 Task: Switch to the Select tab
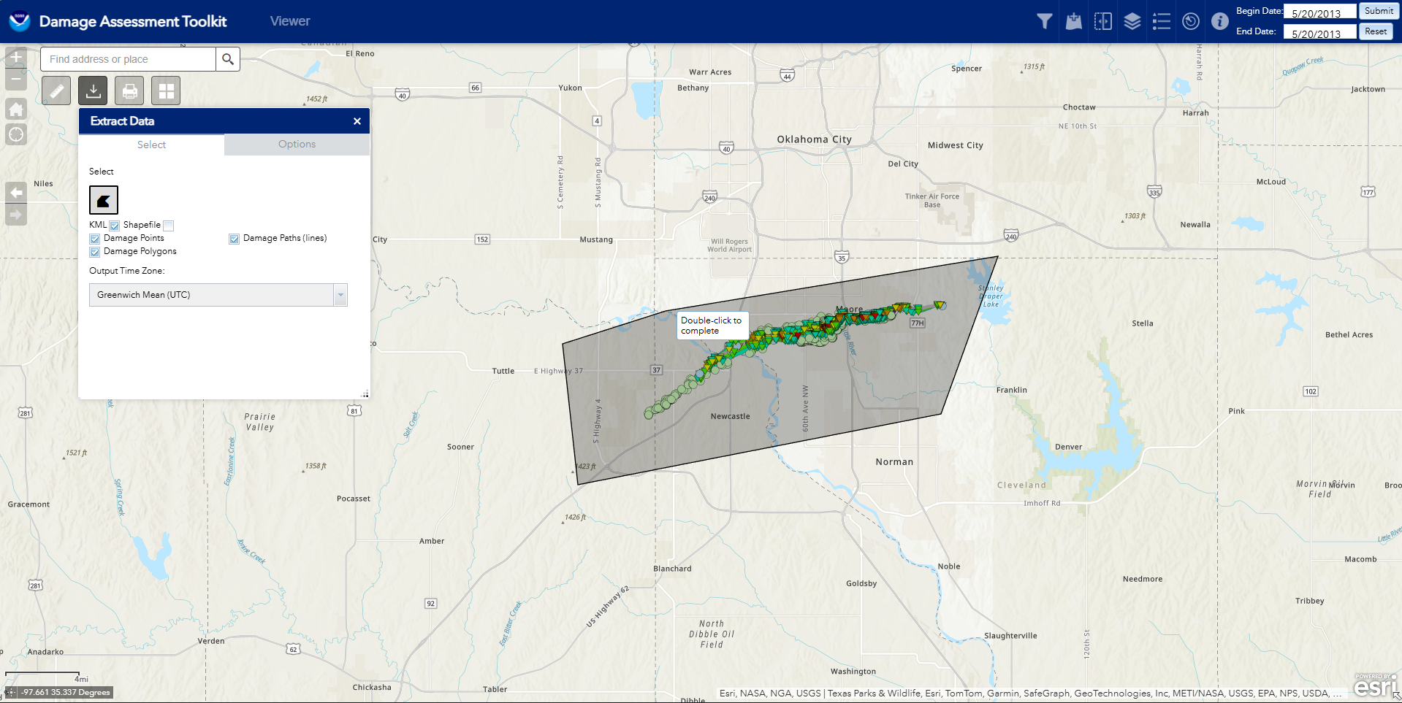click(151, 145)
